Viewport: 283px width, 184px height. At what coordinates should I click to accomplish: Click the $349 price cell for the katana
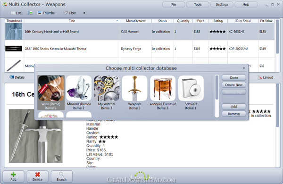(200, 49)
